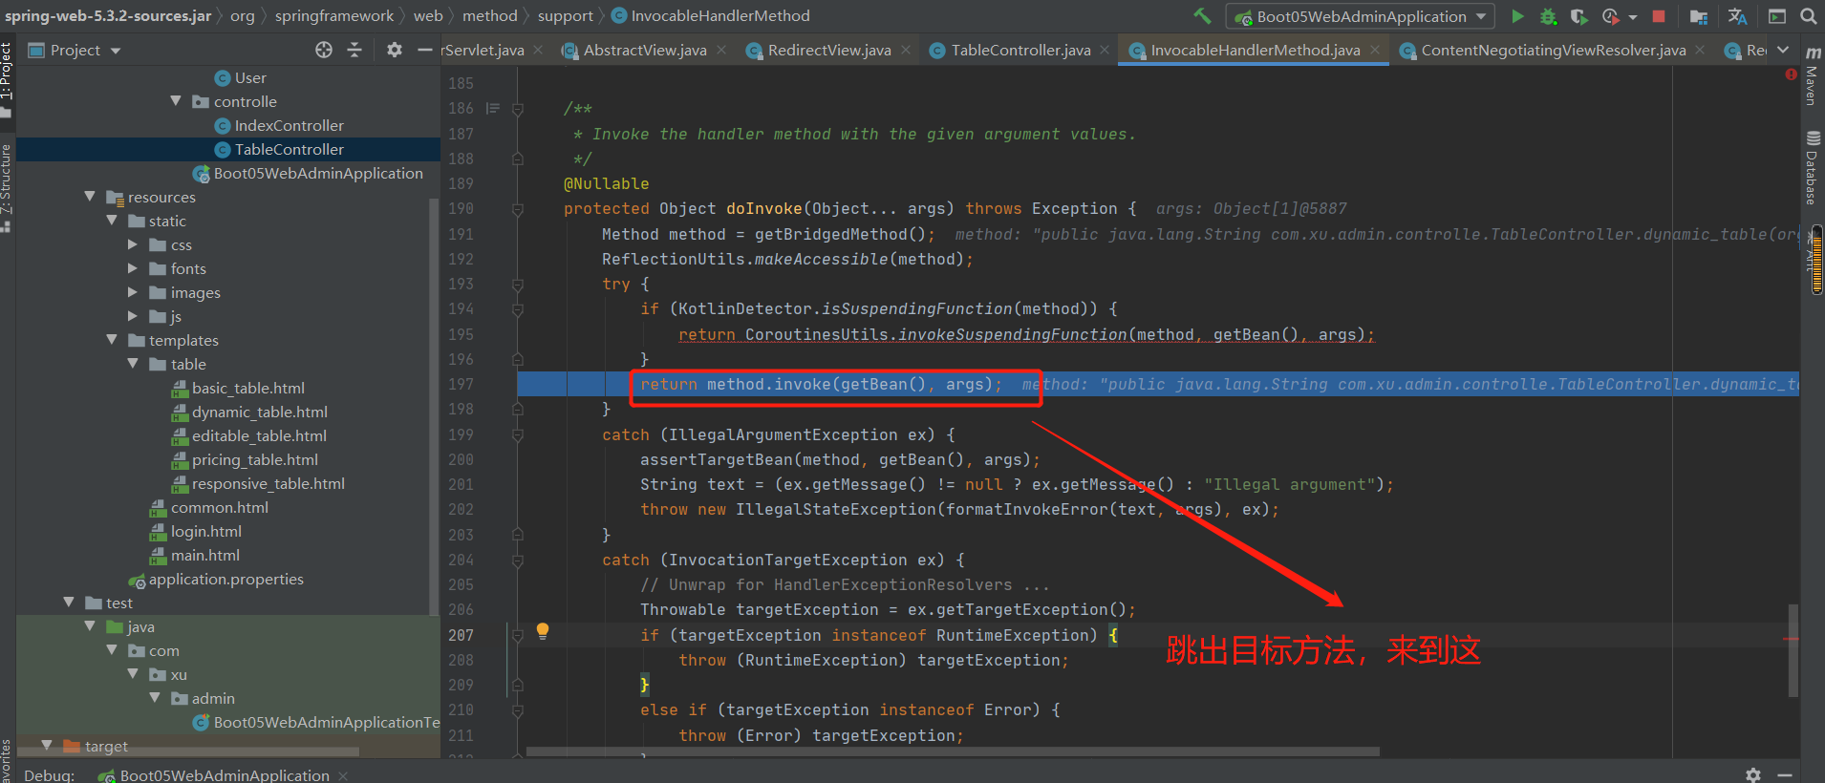Screen dimensions: 1825x783
Task: Expand the css folder
Action: (133, 244)
